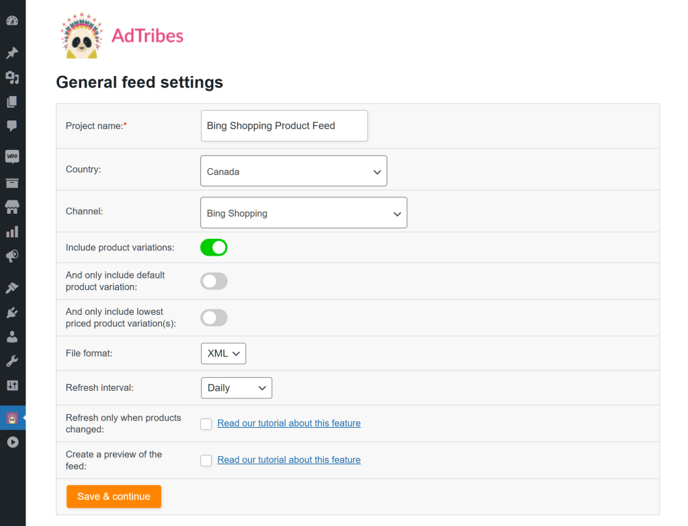This screenshot has width=688, height=526.
Task: Click the Channel label
Action: [84, 211]
